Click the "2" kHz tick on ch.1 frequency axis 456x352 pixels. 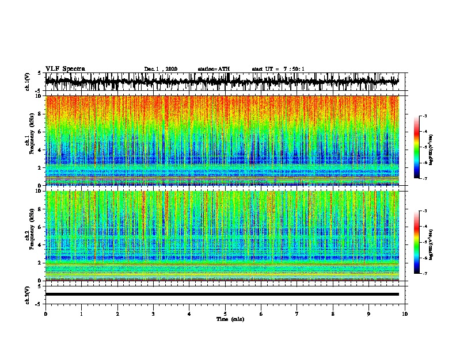coord(40,167)
